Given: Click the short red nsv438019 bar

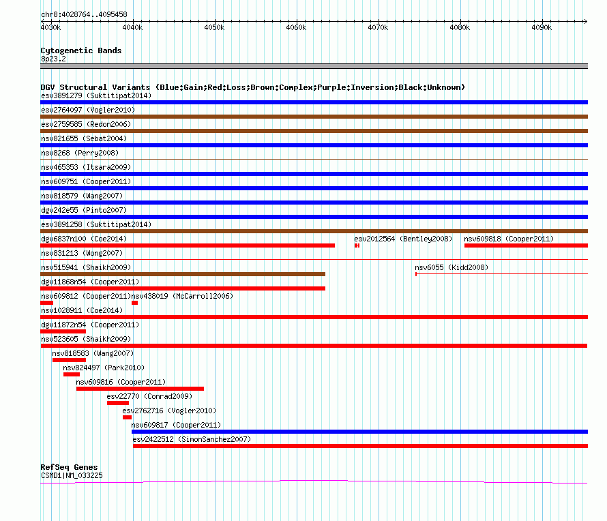Looking at the screenshot, I should coord(134,303).
